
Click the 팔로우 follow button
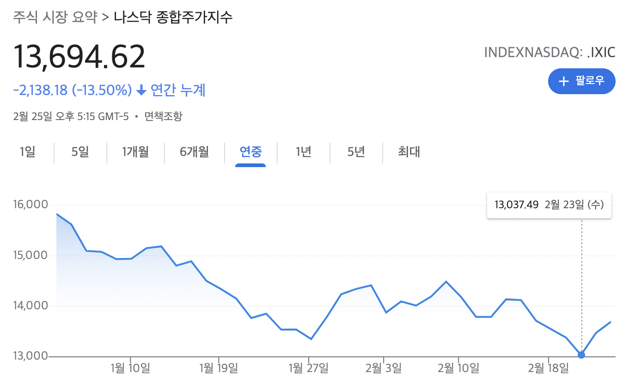click(581, 81)
